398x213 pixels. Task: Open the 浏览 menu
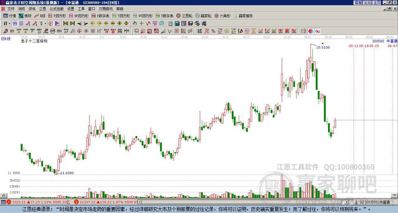pyautogui.click(x=22, y=9)
